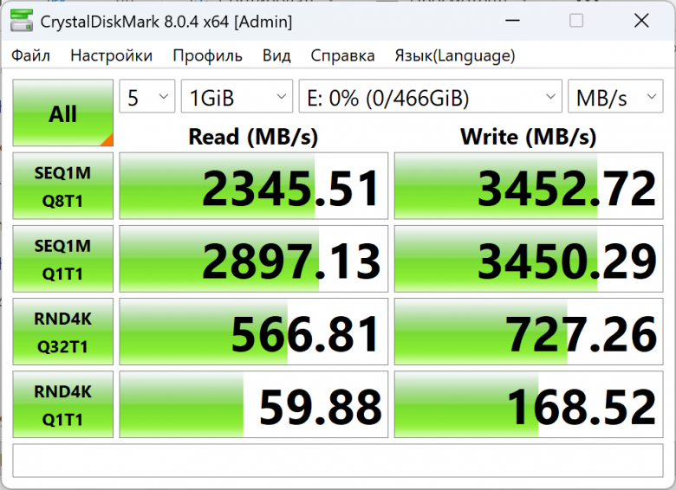This screenshot has width=676, height=490.
Task: Click the Write (MB/s) column header
Action: (x=528, y=137)
